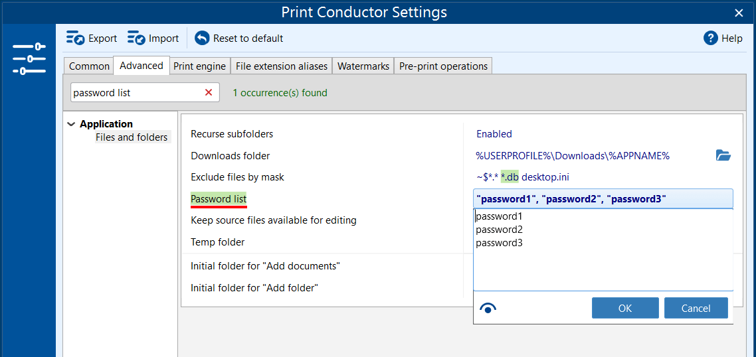756x357 pixels.
Task: Toggle password visibility eye icon
Action: pos(488,308)
